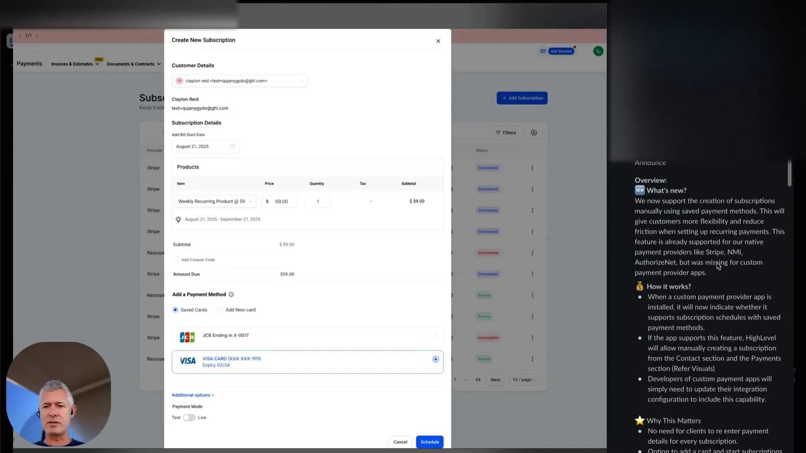The image size is (806, 453).
Task: Check the Add Coupon Code checkbox
Action: point(176,260)
